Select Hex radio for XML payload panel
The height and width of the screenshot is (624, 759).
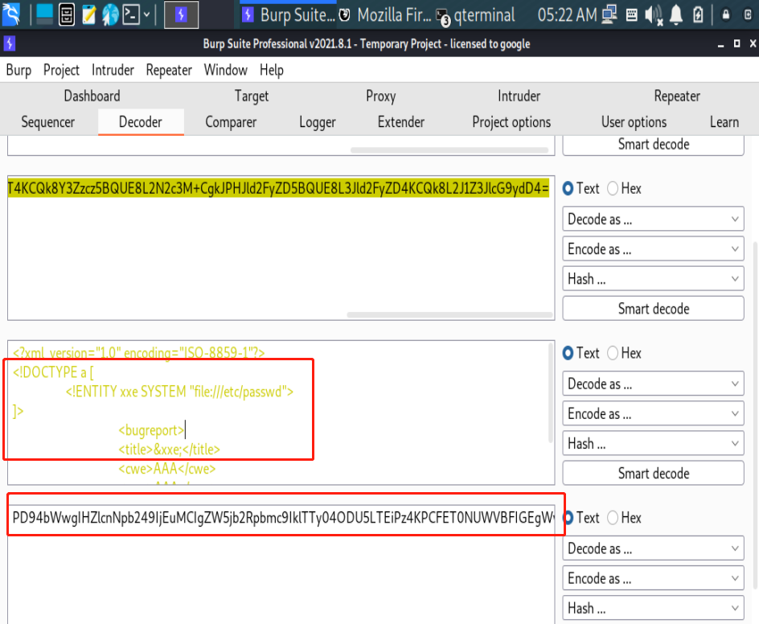(x=613, y=353)
